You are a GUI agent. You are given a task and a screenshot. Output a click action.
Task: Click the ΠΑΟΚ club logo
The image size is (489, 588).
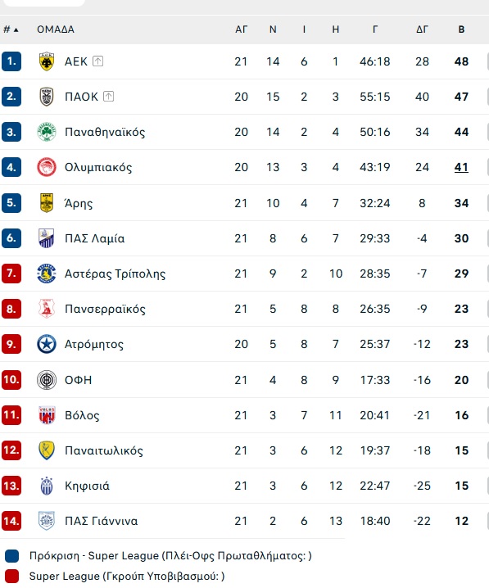pyautogui.click(x=47, y=97)
